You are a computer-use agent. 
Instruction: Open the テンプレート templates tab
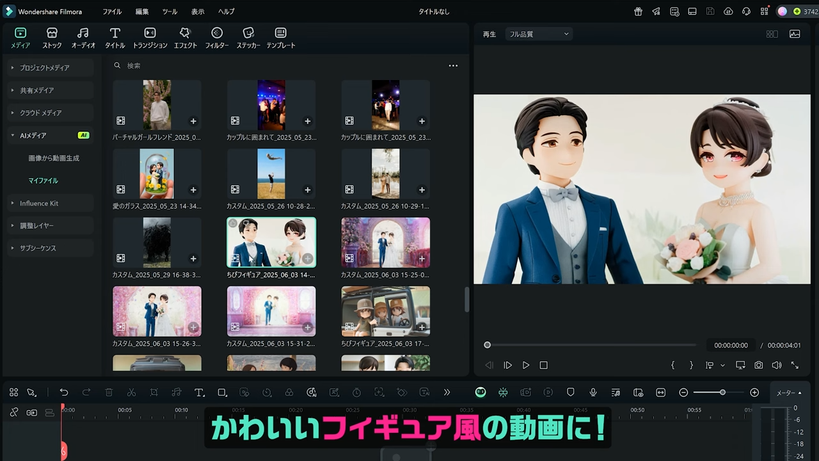281,38
